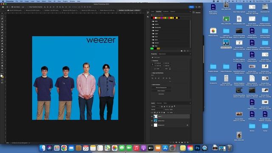272x153 pixels.
Task: Hide the Background layer eye icon
Action: tap(152, 125)
